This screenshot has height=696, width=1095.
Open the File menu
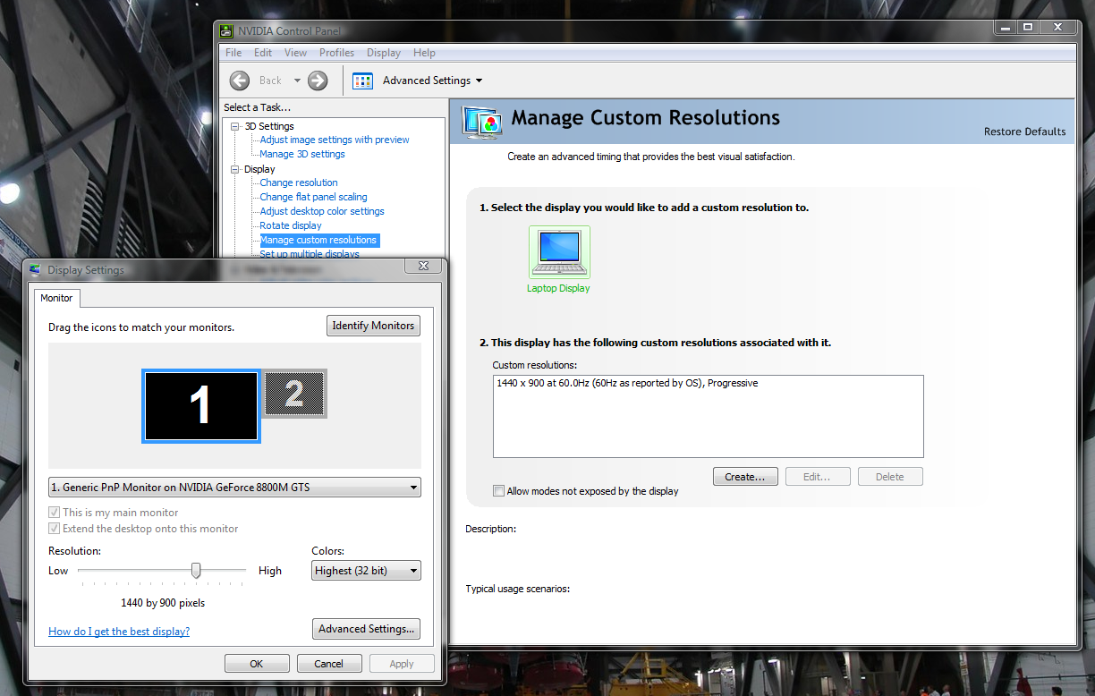pos(233,53)
